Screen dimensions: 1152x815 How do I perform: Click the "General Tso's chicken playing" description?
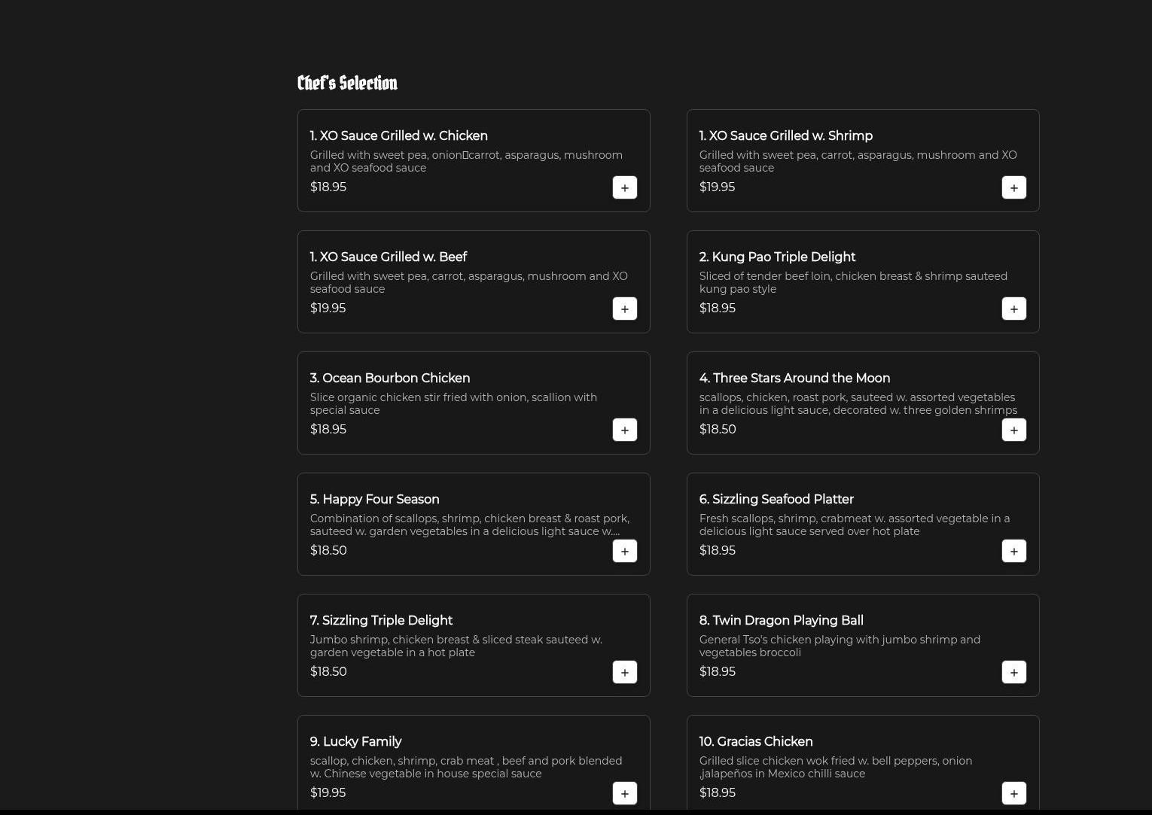(840, 646)
